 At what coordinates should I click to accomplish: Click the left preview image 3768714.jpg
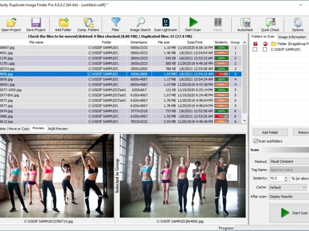pos(57,176)
